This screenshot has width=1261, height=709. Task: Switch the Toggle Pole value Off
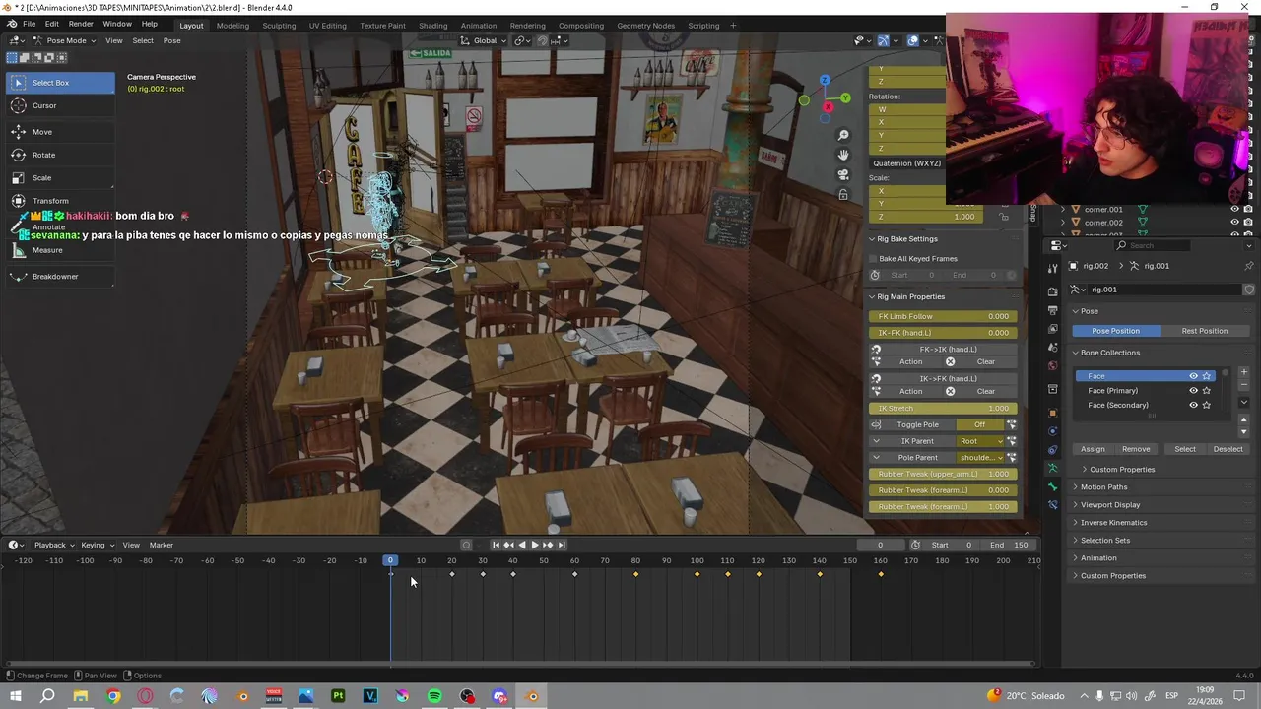coord(979,424)
